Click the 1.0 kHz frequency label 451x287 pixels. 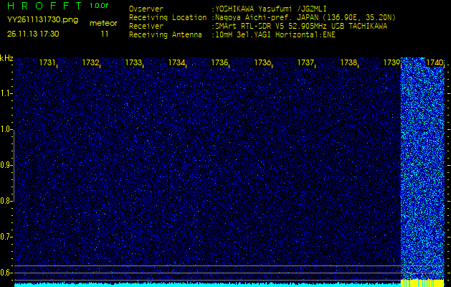tap(6, 129)
